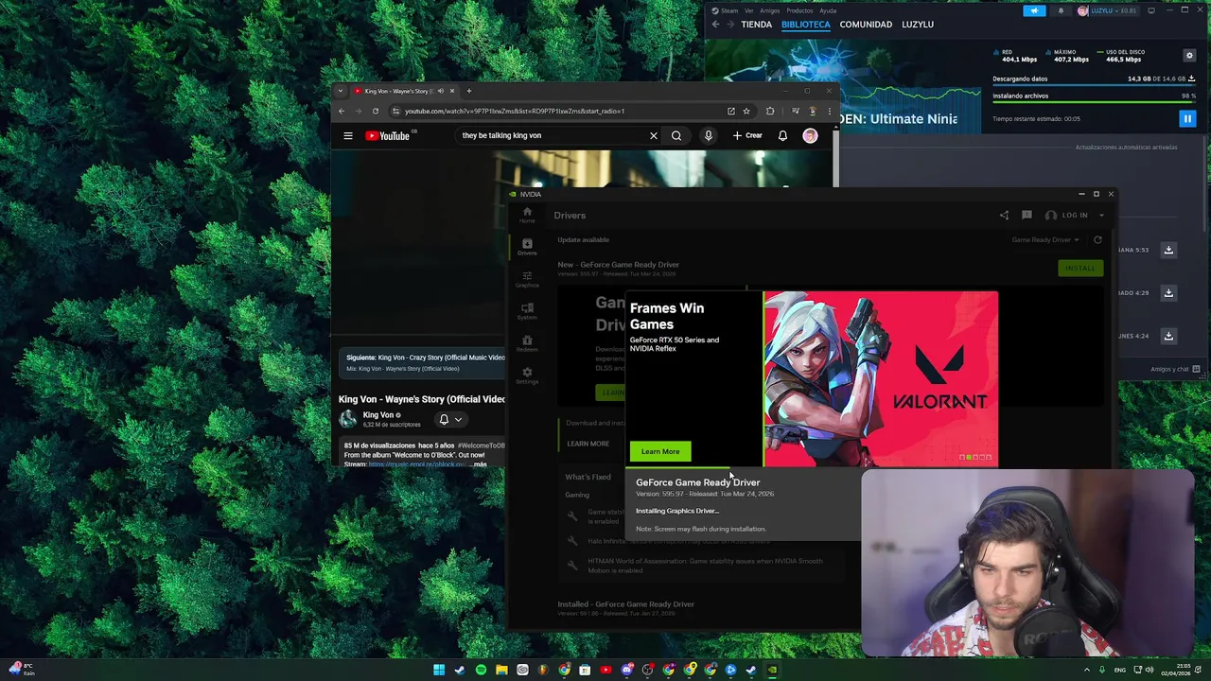This screenshot has height=681, width=1211.
Task: Open Graphics settings in NVIDIA sidebar
Action: pyautogui.click(x=527, y=279)
